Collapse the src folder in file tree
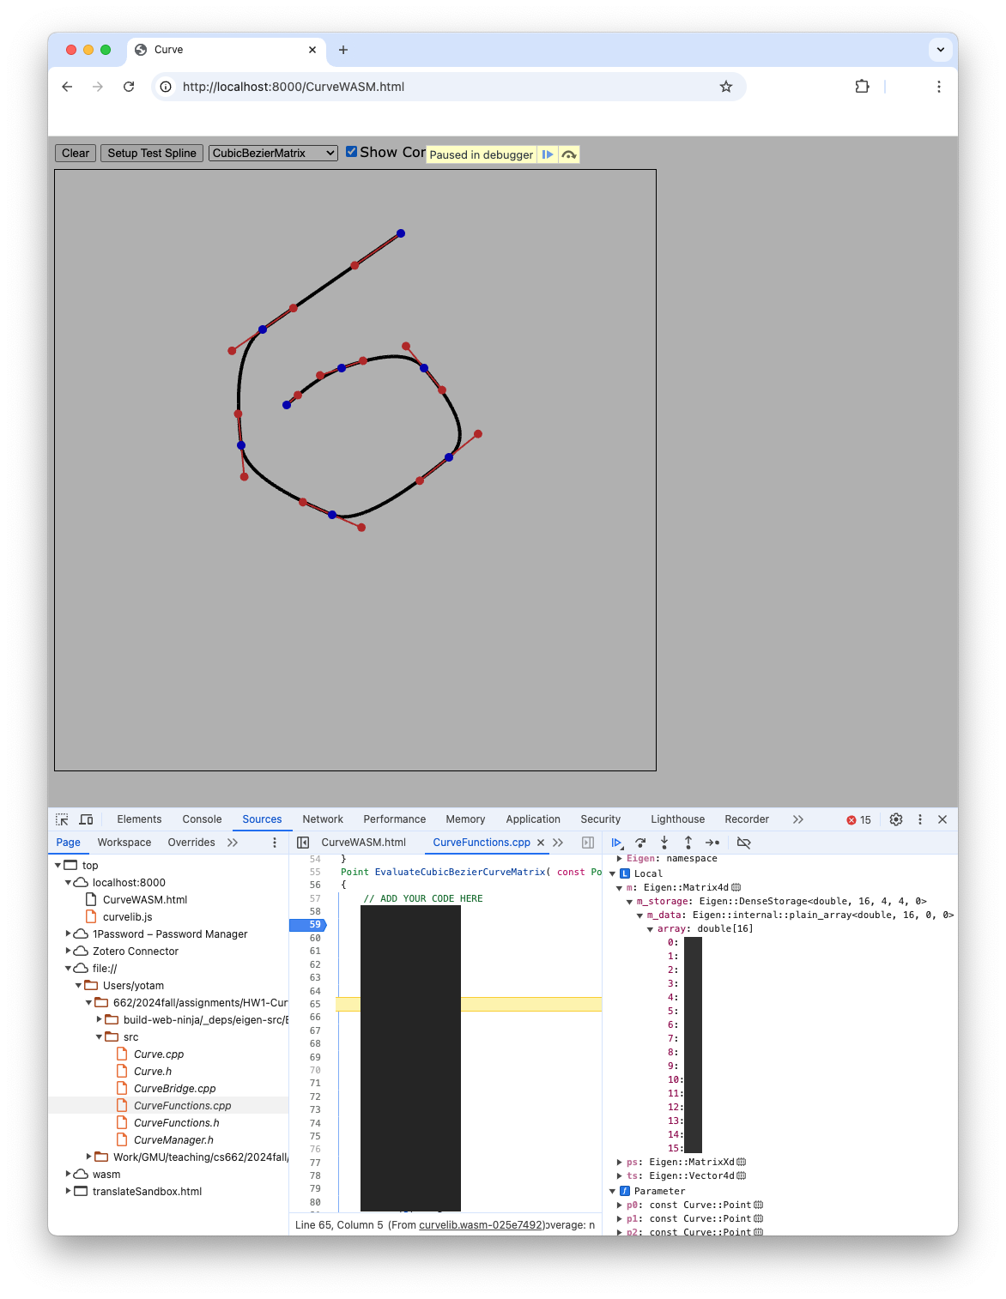The height and width of the screenshot is (1299, 1006). click(x=100, y=1036)
